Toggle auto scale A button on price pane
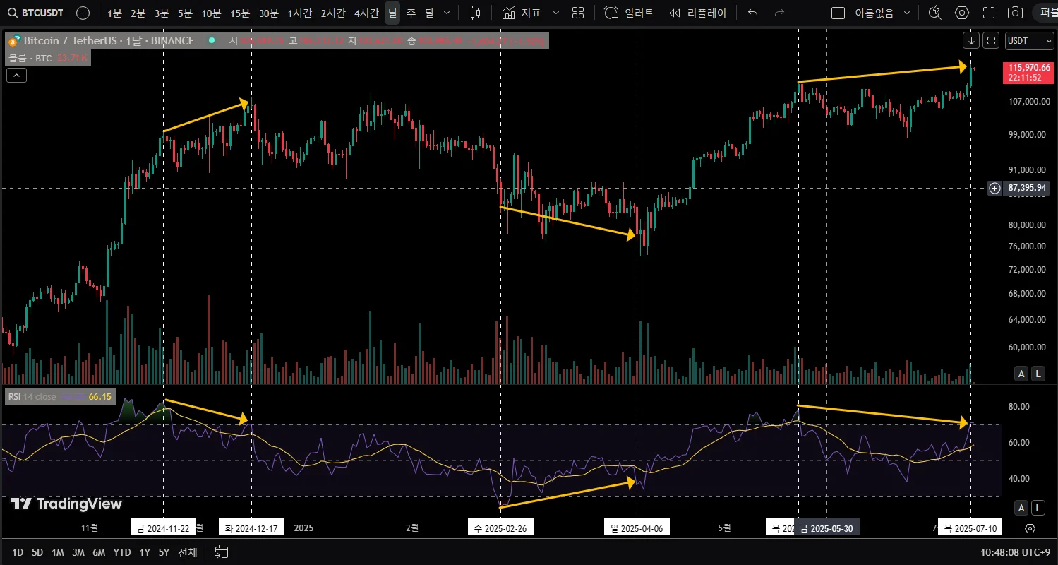This screenshot has width=1058, height=565. tap(1021, 374)
